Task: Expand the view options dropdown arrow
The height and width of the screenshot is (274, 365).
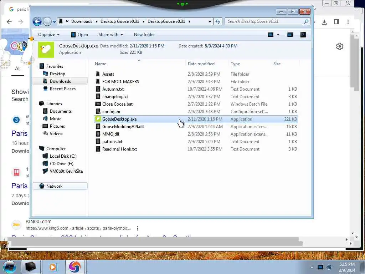Action: [x=278, y=35]
